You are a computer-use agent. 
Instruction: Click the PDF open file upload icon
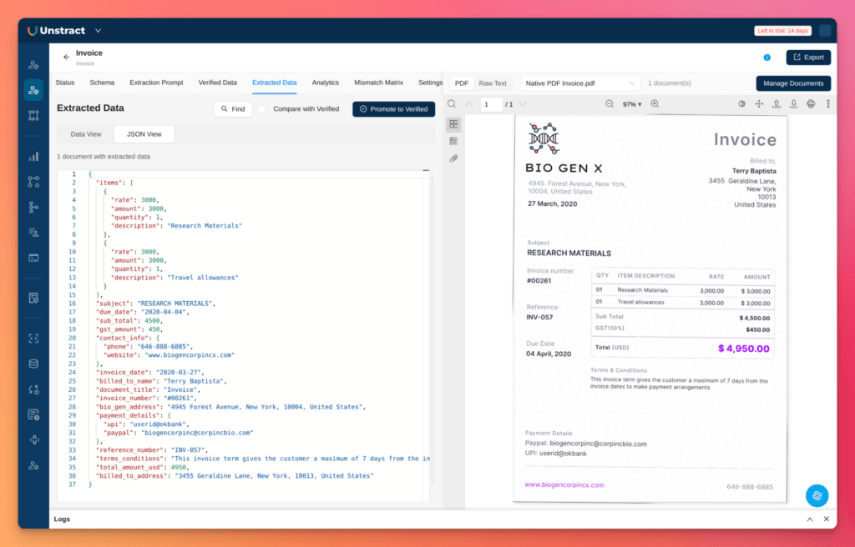[777, 104]
